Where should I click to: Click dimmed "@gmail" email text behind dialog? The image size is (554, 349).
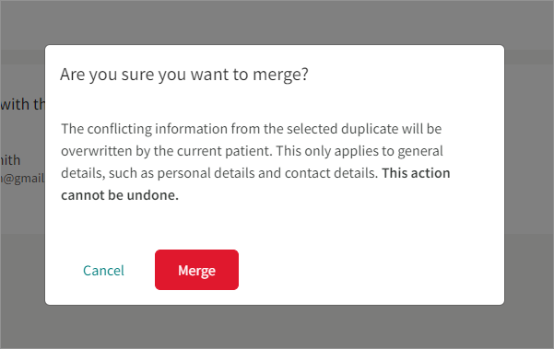pos(22,179)
